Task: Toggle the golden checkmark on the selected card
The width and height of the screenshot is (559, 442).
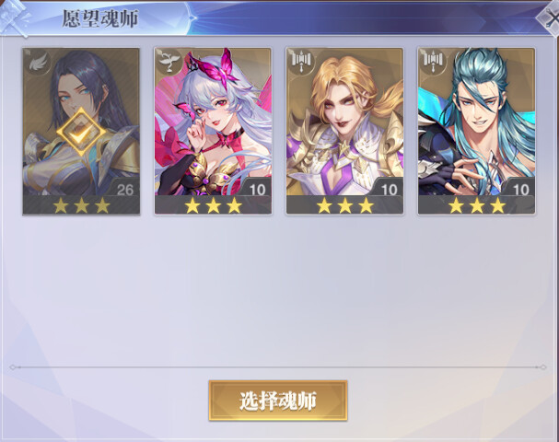Action: [x=81, y=133]
